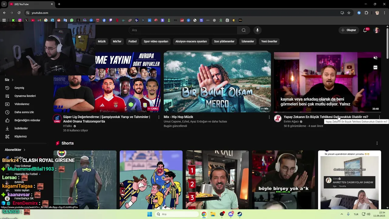The width and height of the screenshot is (389, 219).
Task: Open options menu for Mix - Hip Hop Müzik
Action: tap(269, 117)
